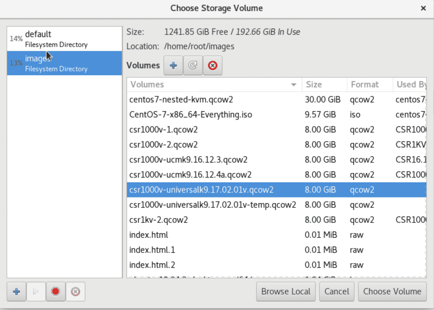Stop the selected storage pool
The height and width of the screenshot is (310, 434).
click(56, 291)
